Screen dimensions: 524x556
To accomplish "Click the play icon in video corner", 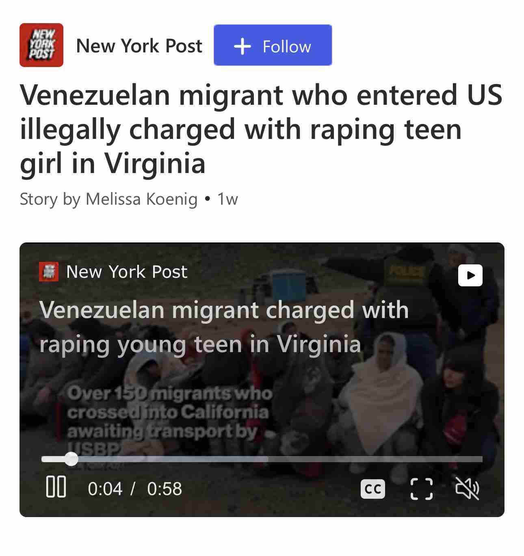I will [x=470, y=275].
